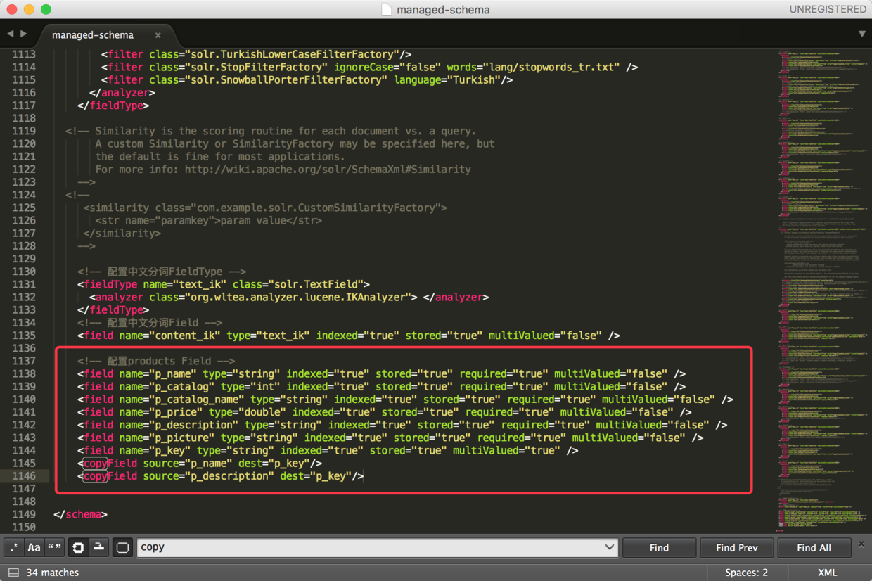Click the Find All button

pyautogui.click(x=814, y=547)
